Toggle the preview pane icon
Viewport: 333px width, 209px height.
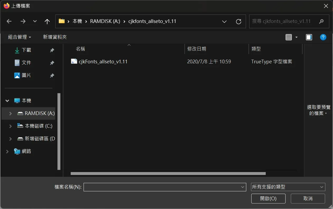tap(309, 37)
